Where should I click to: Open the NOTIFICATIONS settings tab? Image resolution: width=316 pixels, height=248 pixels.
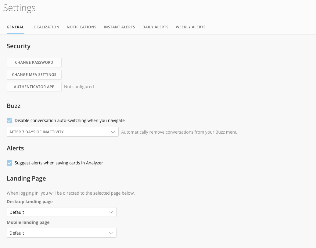pos(81,27)
